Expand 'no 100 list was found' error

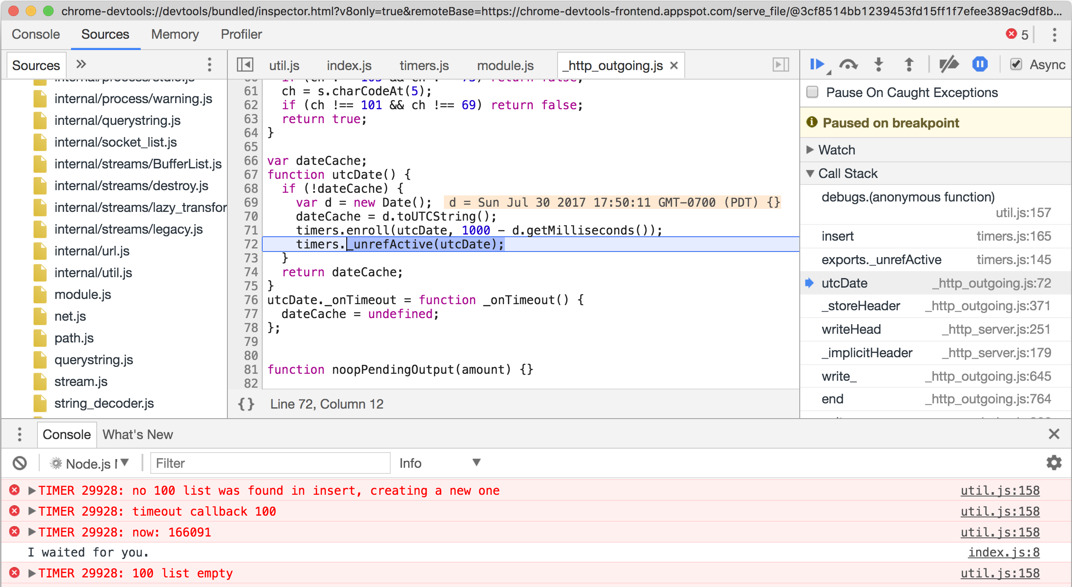tap(32, 490)
